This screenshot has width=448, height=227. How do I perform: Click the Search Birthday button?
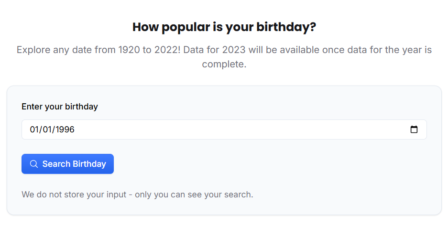pos(67,164)
